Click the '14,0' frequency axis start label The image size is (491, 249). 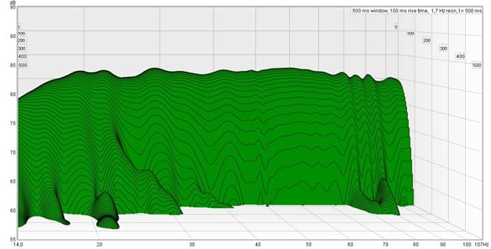[x=19, y=244]
